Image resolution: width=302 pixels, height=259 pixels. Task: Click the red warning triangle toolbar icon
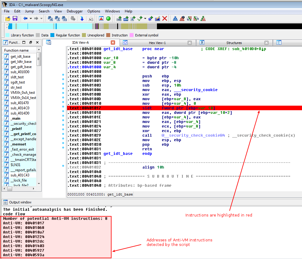[x=101, y=19]
